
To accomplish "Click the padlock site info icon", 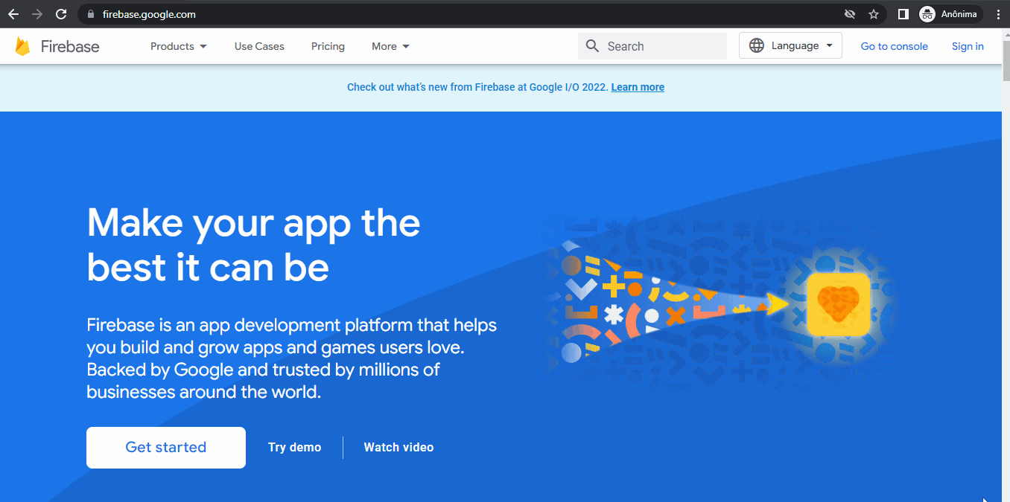I will pos(91,14).
